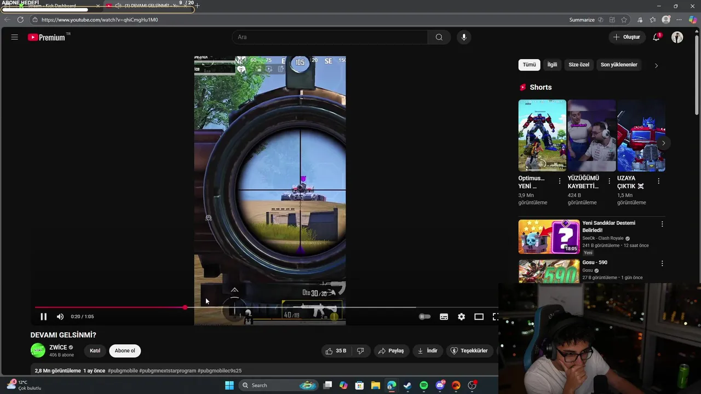Open Discord from the taskbar
The width and height of the screenshot is (701, 394).
click(x=440, y=385)
